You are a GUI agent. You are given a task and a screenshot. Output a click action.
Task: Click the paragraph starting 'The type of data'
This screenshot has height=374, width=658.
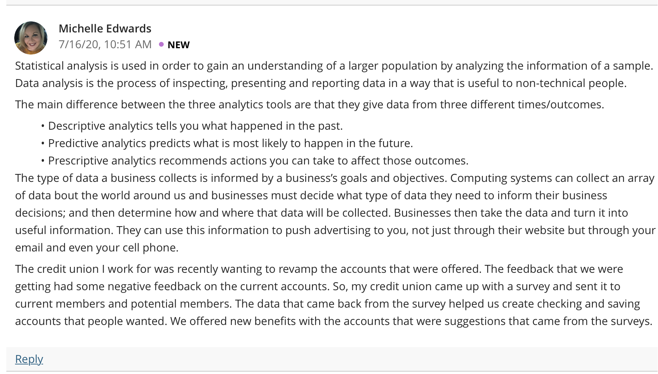point(335,213)
